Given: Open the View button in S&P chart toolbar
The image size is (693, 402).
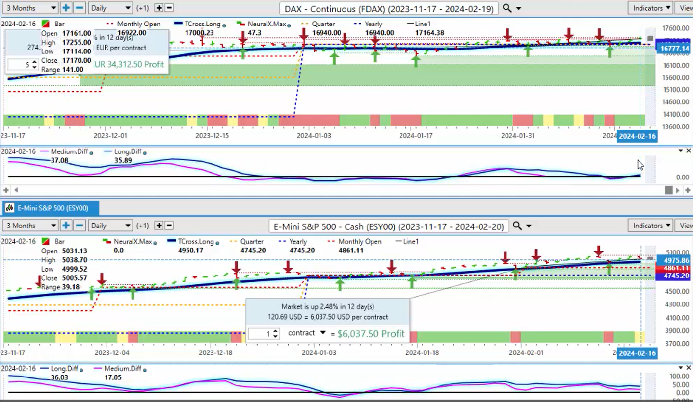Looking at the screenshot, I should (686, 226).
